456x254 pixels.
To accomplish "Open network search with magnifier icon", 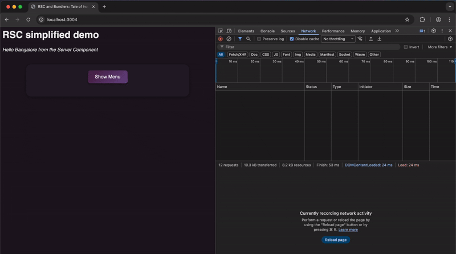I will click(248, 39).
